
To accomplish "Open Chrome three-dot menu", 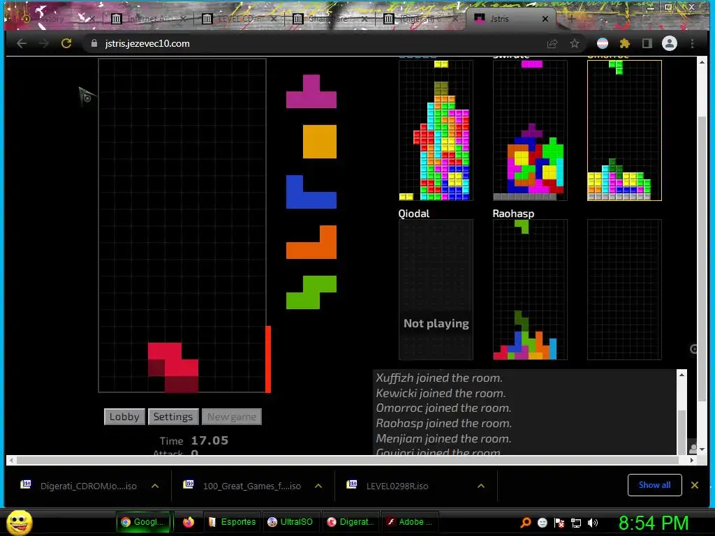I will coord(692,43).
